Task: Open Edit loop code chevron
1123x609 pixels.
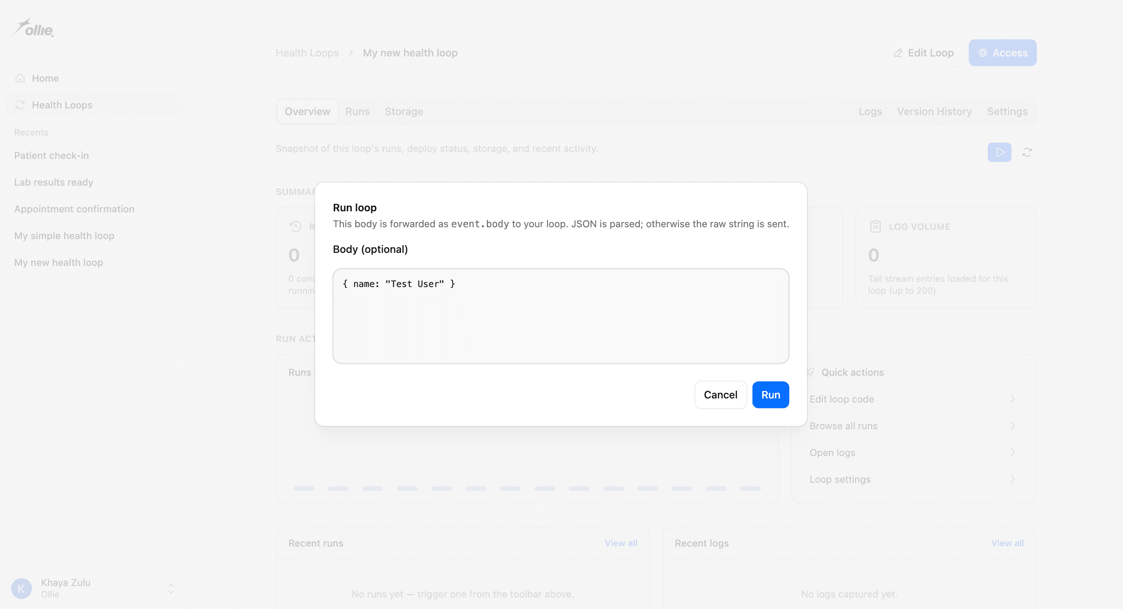Action: (x=1012, y=399)
